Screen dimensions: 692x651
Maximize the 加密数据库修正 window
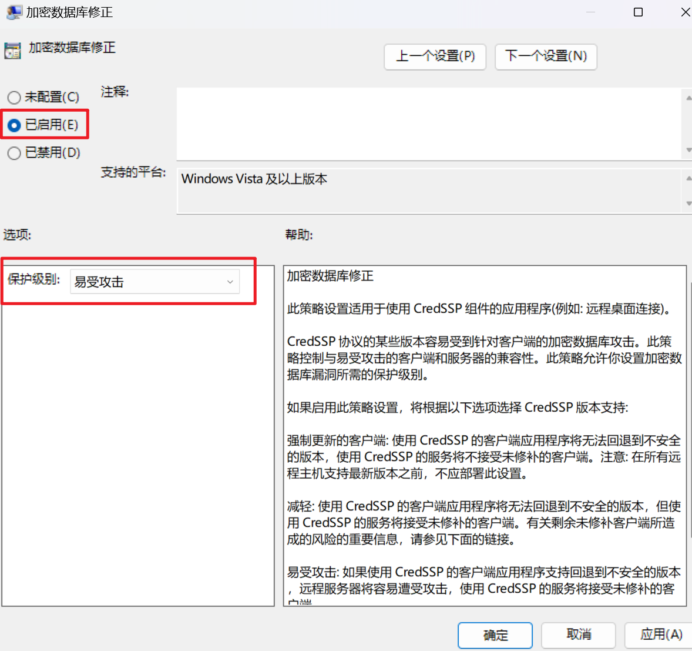coord(638,12)
